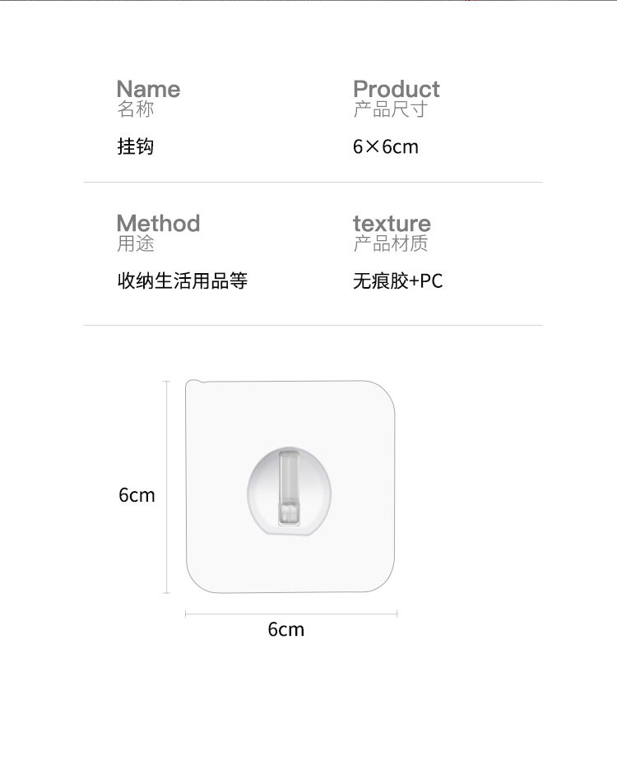This screenshot has width=617, height=774.
Task: Click the "Product" heading text
Action: coord(396,90)
